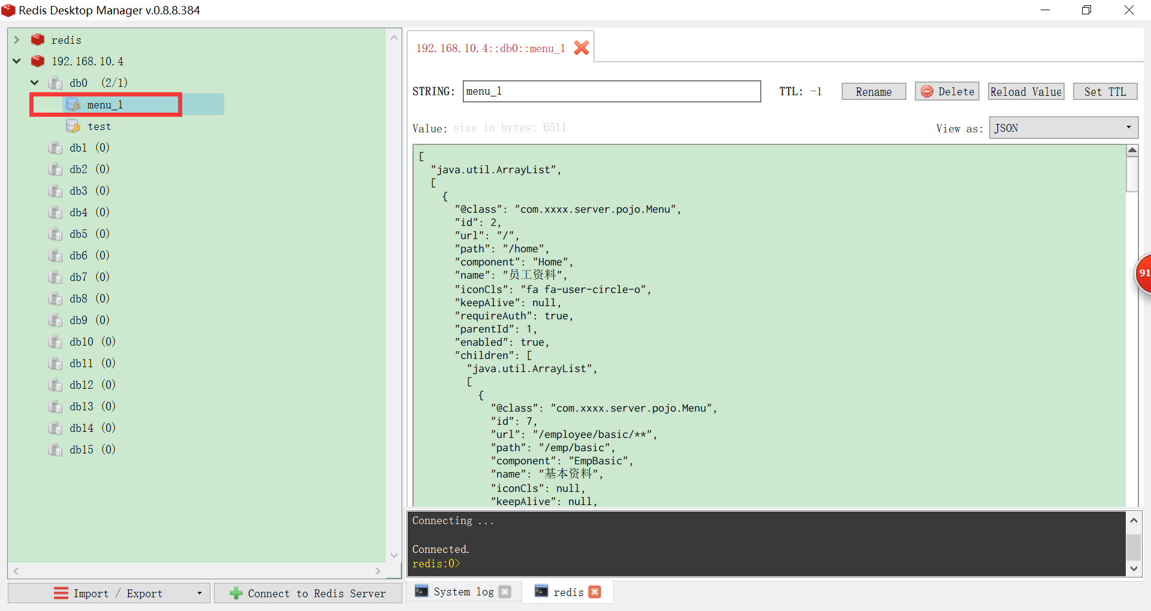Screen dimensions: 1151x611
Task: Collapse the 192.168.10.4 server tree
Action: pos(16,61)
